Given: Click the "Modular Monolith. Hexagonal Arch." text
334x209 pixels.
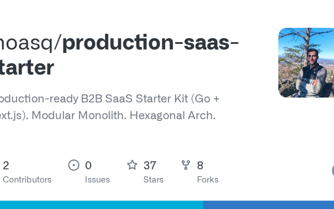Looking at the screenshot, I should [x=124, y=115].
